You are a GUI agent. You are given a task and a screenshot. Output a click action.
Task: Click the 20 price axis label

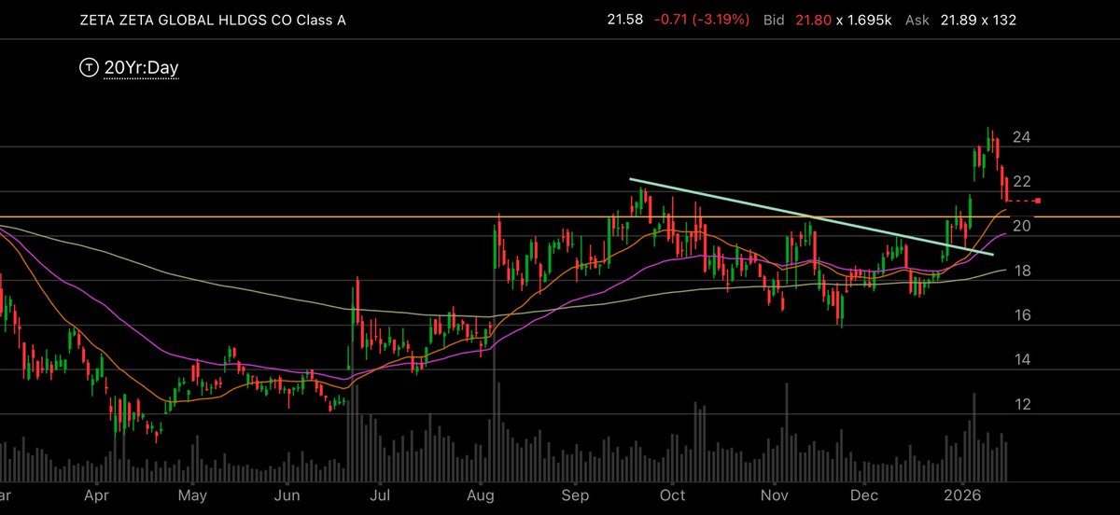point(1021,226)
